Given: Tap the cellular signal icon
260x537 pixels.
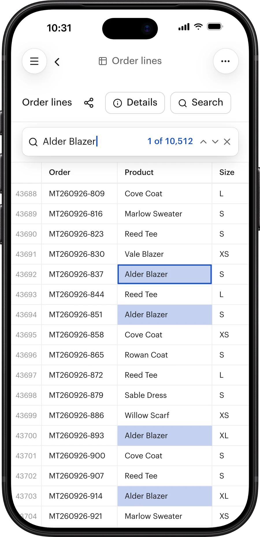Looking at the screenshot, I should [184, 27].
